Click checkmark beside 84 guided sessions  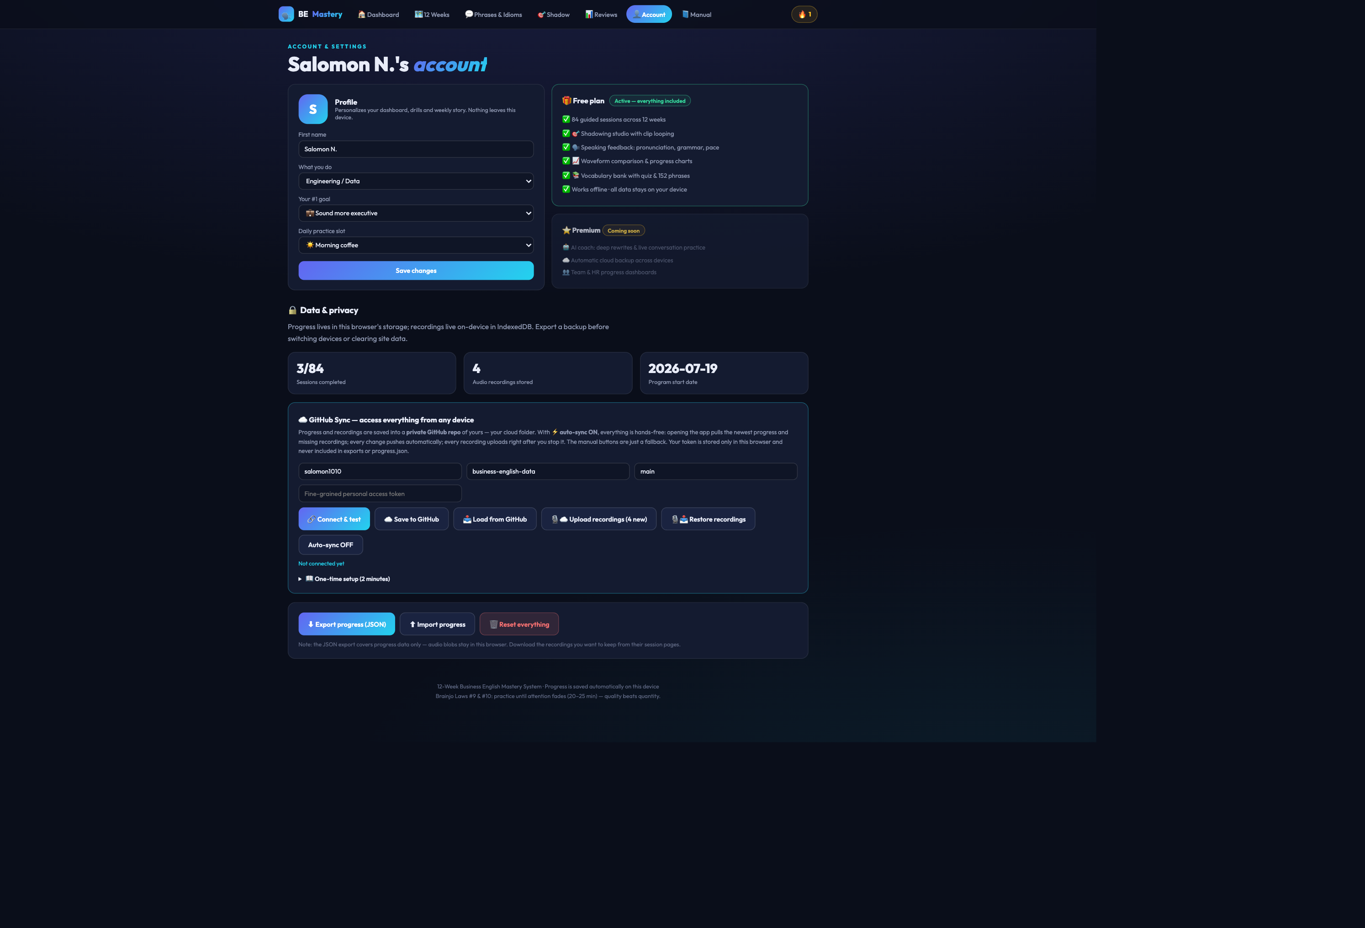pos(566,119)
